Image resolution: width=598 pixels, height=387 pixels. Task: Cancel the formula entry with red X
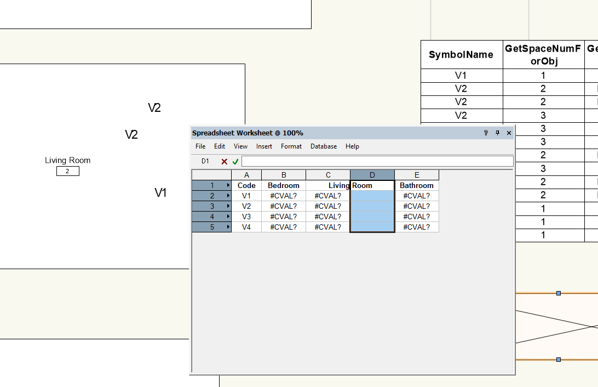tap(224, 162)
